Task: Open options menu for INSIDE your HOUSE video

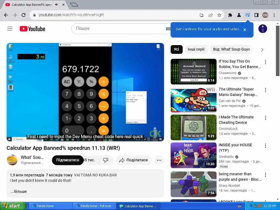Action: click(x=266, y=146)
